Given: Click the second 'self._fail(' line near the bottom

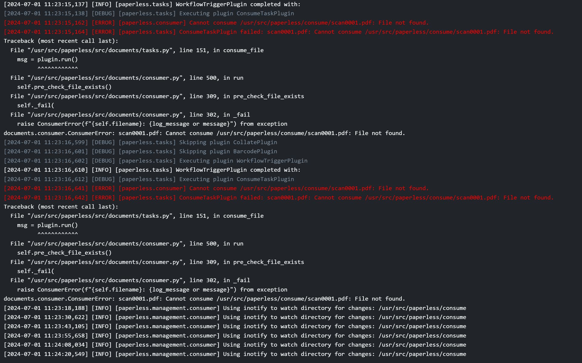Looking at the screenshot, I should click(36, 271).
